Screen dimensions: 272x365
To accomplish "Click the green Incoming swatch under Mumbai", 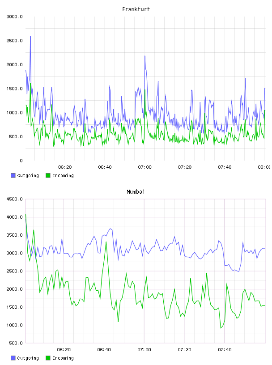I will click(48, 358).
